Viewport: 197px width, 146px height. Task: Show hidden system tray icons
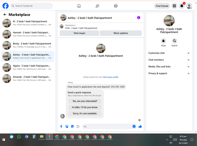(x=167, y=140)
